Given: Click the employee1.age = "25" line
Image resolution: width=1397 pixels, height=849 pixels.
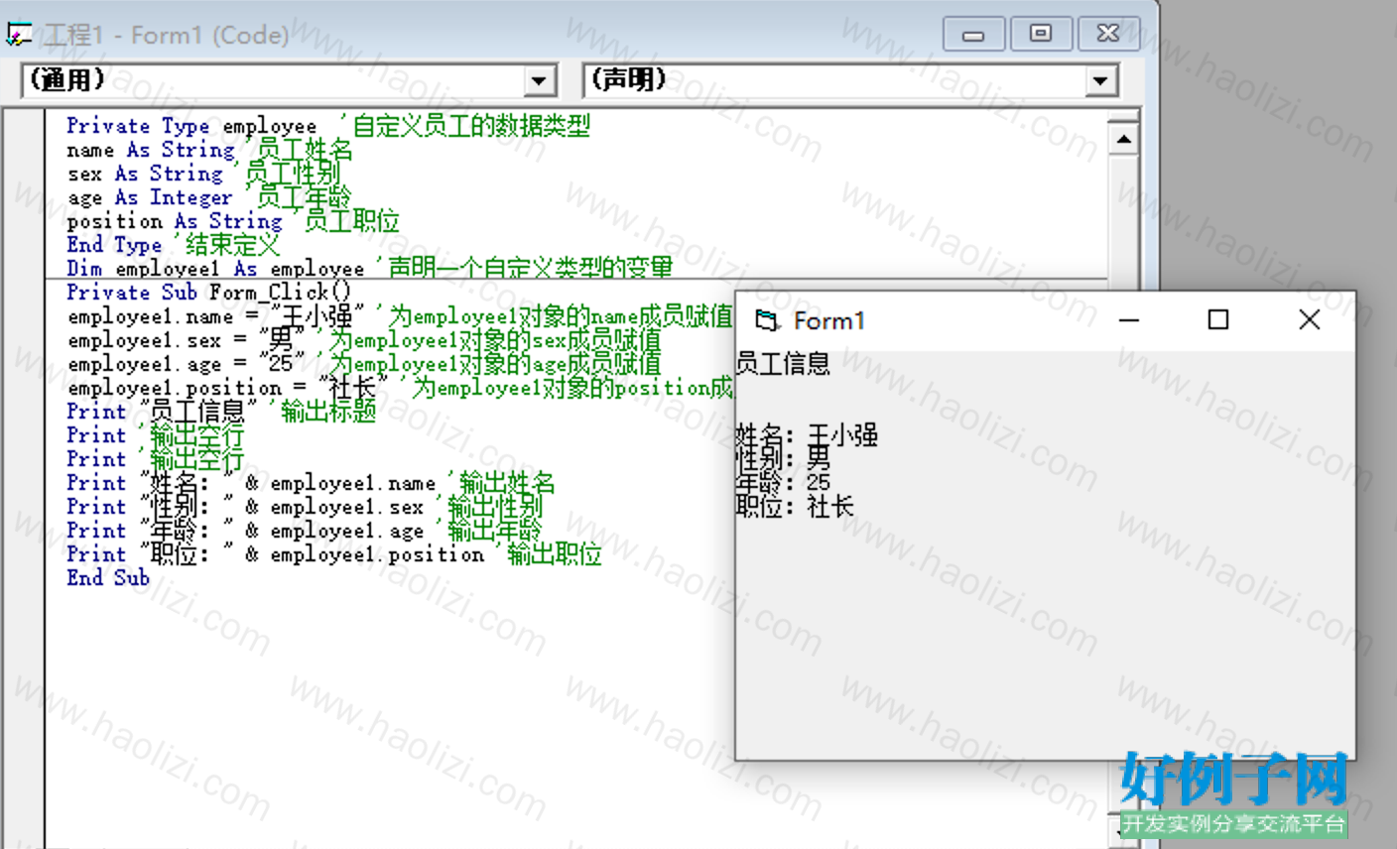Looking at the screenshot, I should click(363, 364).
